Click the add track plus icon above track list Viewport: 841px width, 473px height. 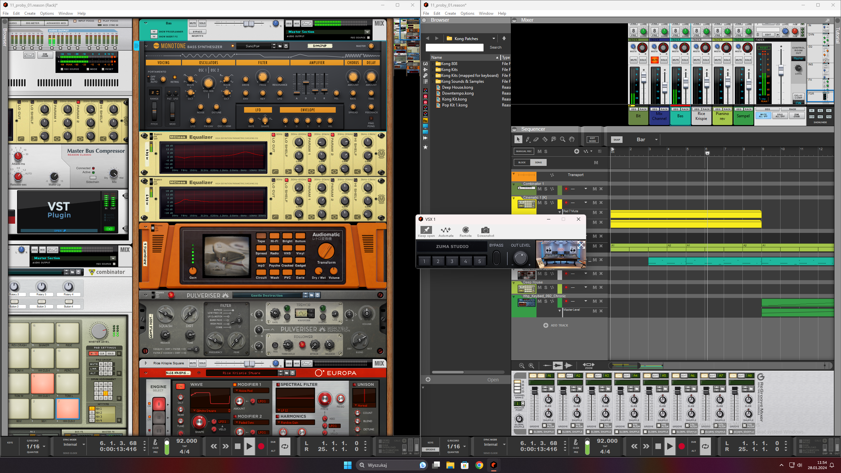coord(577,151)
